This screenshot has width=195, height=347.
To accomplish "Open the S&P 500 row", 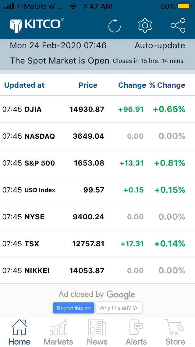I will coord(97,163).
